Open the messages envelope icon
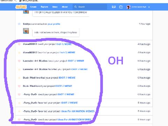Screen dimensions: 168x126 [114, 7]
